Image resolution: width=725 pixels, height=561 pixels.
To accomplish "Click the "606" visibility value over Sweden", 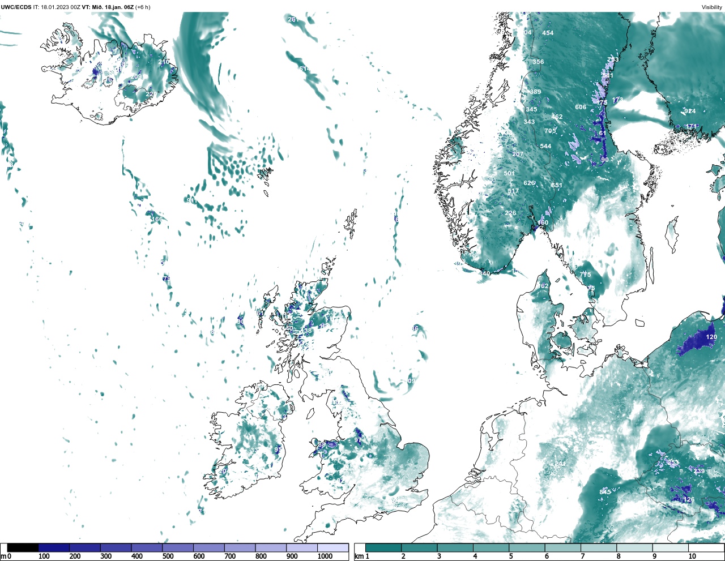I will [581, 107].
